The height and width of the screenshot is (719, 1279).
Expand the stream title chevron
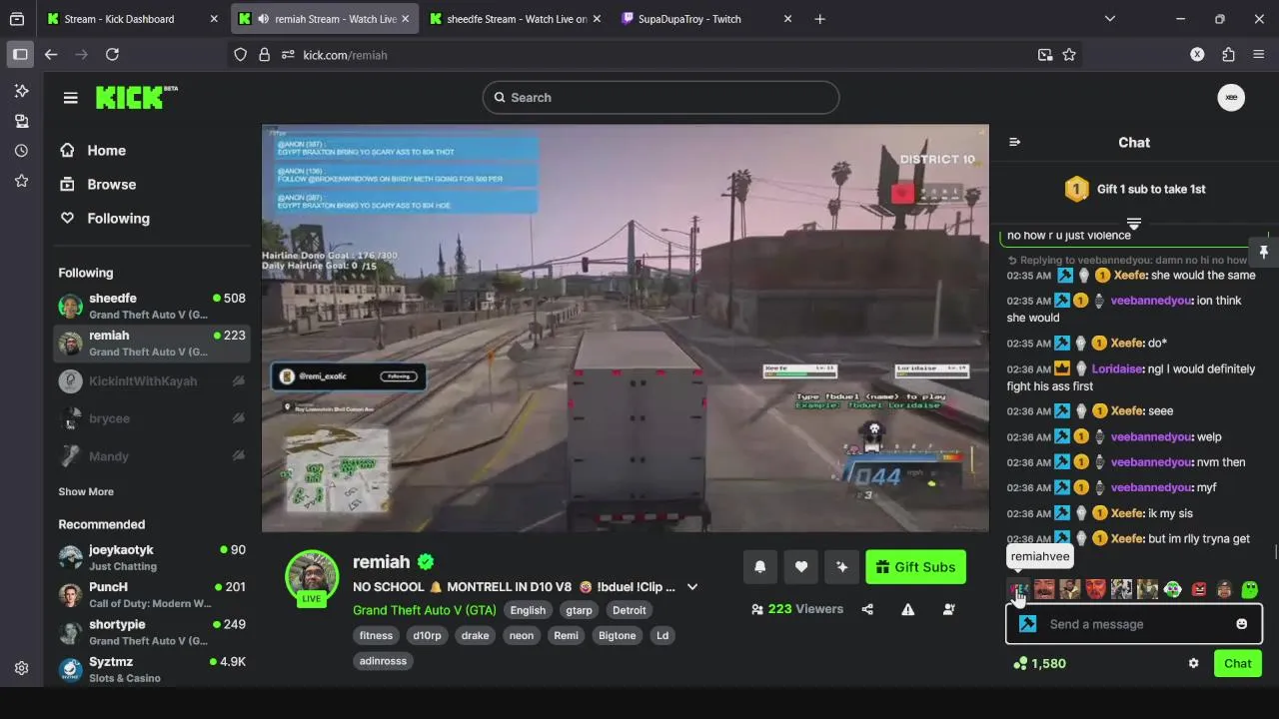(691, 587)
